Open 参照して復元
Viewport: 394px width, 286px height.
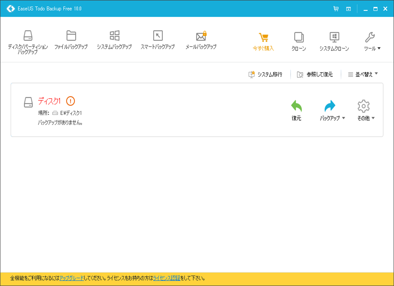coord(315,74)
